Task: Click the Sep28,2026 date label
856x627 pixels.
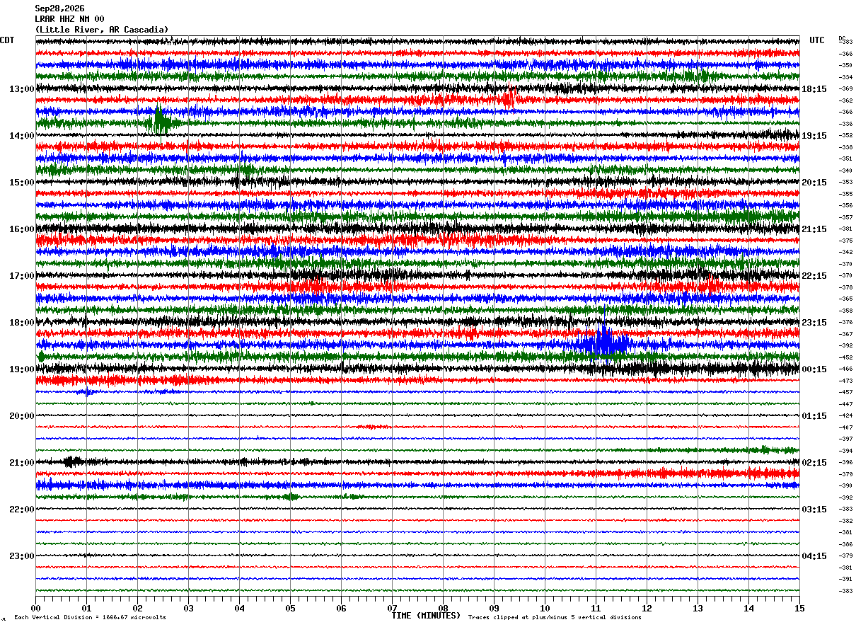Action: pos(59,8)
